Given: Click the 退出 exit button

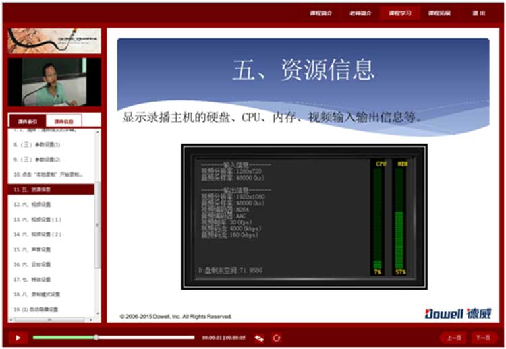Looking at the screenshot, I should tap(478, 13).
